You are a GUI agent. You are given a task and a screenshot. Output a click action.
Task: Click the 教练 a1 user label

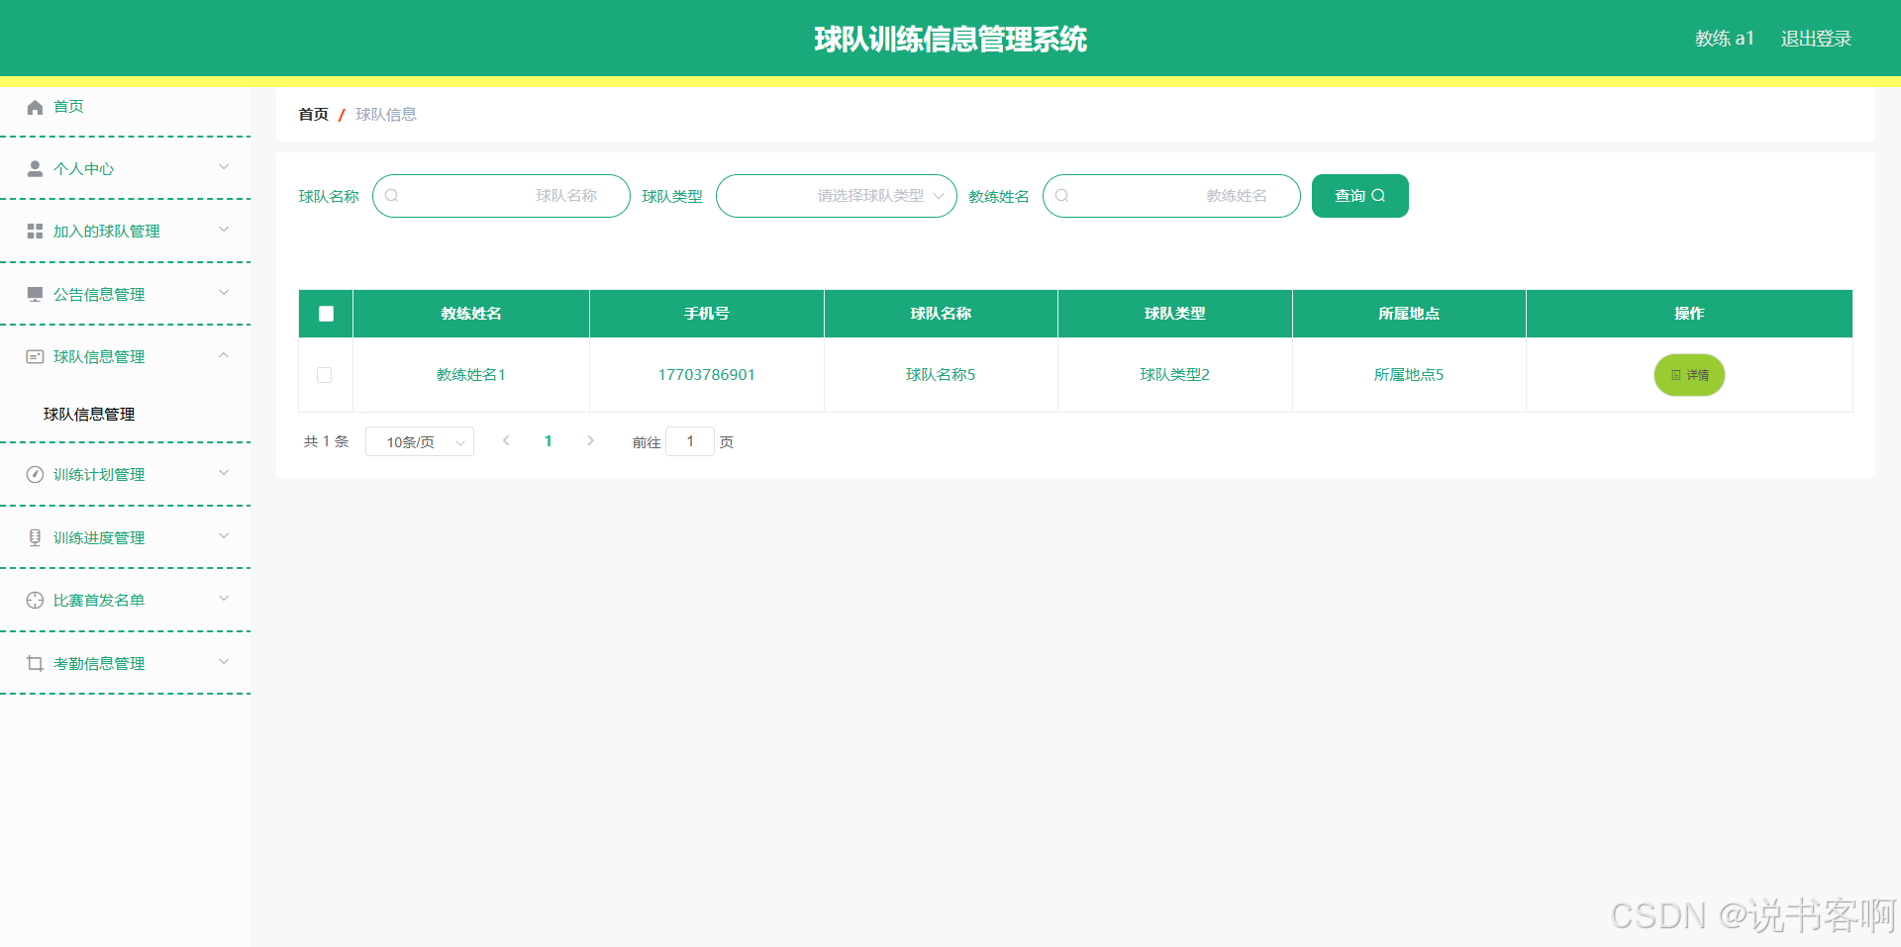click(x=1725, y=39)
